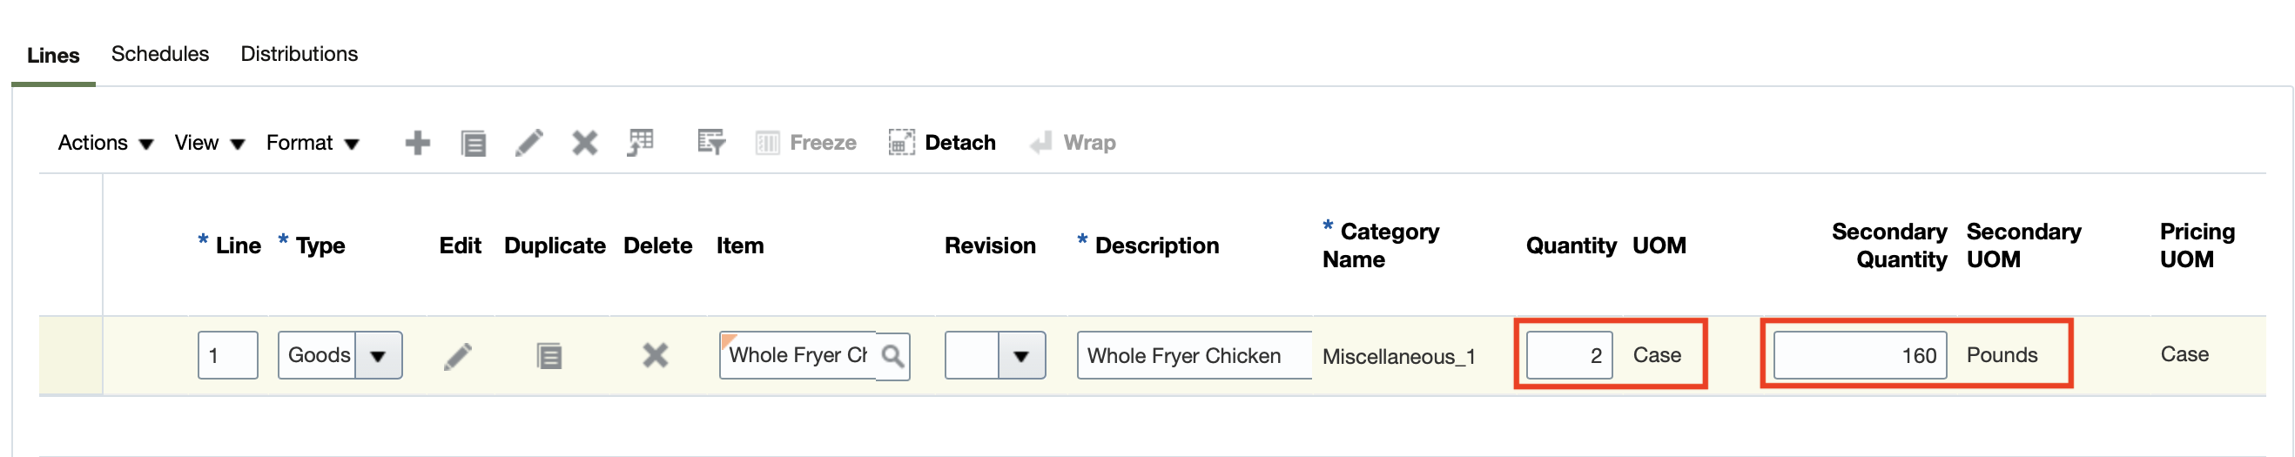This screenshot has height=457, width=2295.
Task: Duplicate line 1 using the row icon
Action: click(x=549, y=356)
